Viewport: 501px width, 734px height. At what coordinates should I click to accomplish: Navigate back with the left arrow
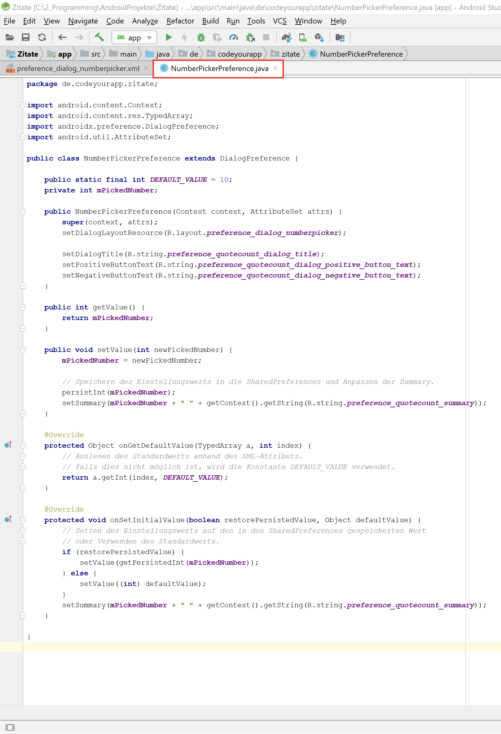pos(62,38)
